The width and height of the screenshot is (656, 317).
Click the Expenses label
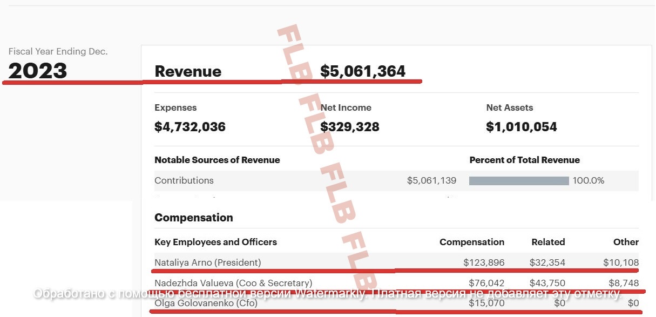pyautogui.click(x=175, y=107)
